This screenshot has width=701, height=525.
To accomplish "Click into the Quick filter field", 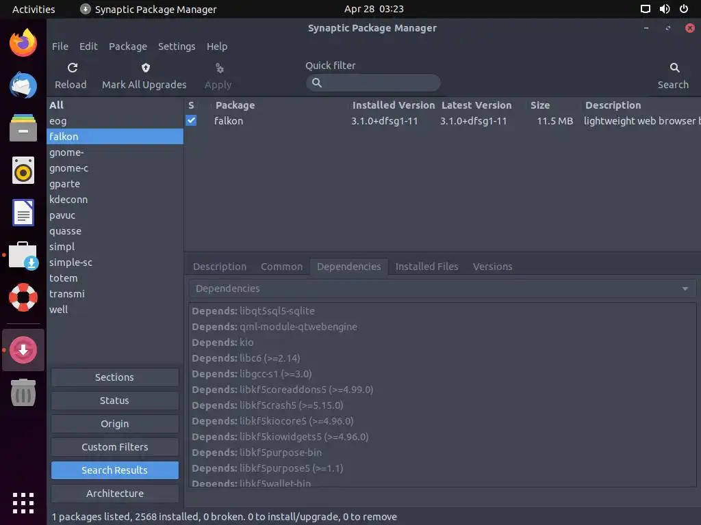I will click(373, 83).
